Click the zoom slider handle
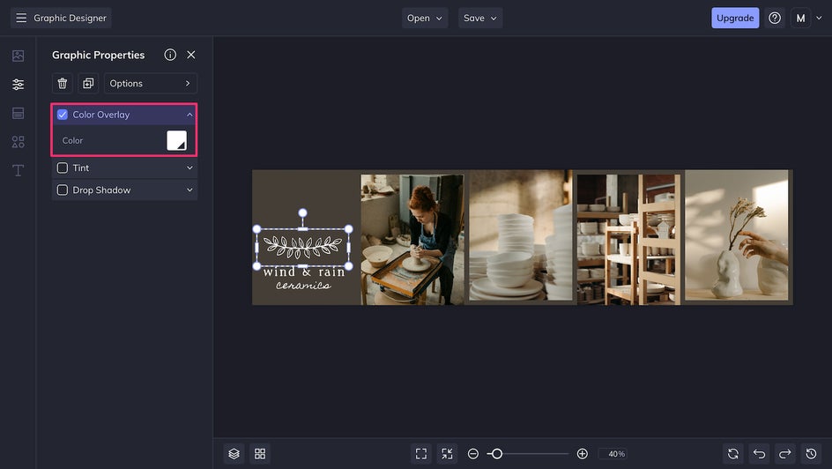Screen dimensions: 832x469 [497, 454]
